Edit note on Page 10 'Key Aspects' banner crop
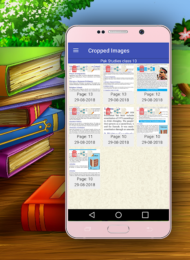Screen dimensions: 190x260 click(x=158, y=111)
